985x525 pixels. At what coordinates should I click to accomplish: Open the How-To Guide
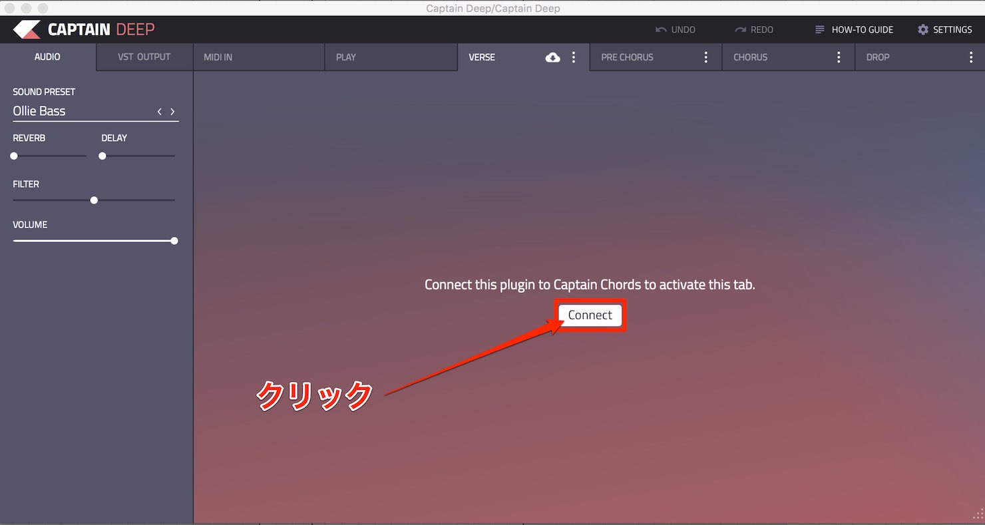coord(854,30)
